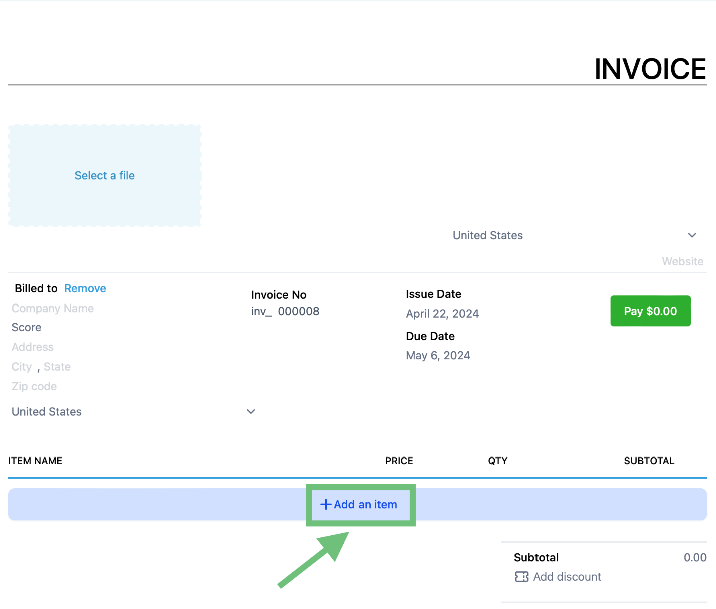The height and width of the screenshot is (609, 716).
Task: Click the City input field
Action: coord(22,367)
